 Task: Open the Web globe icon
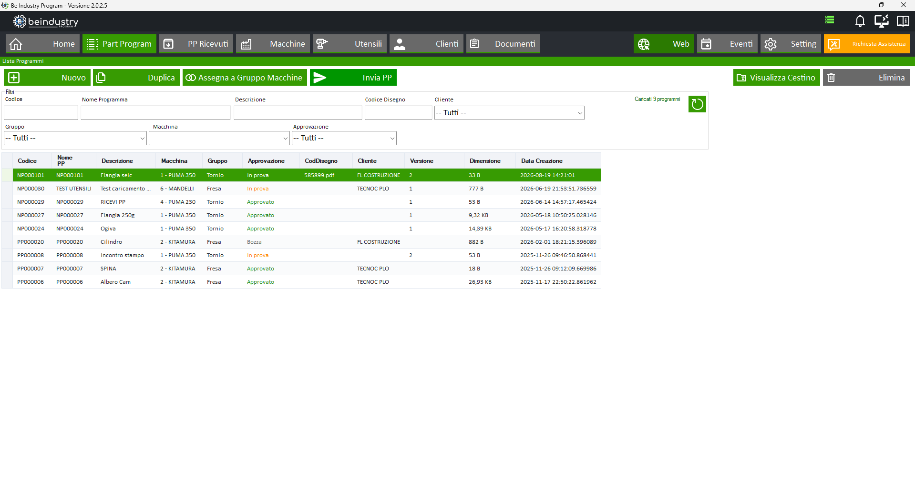tap(644, 44)
